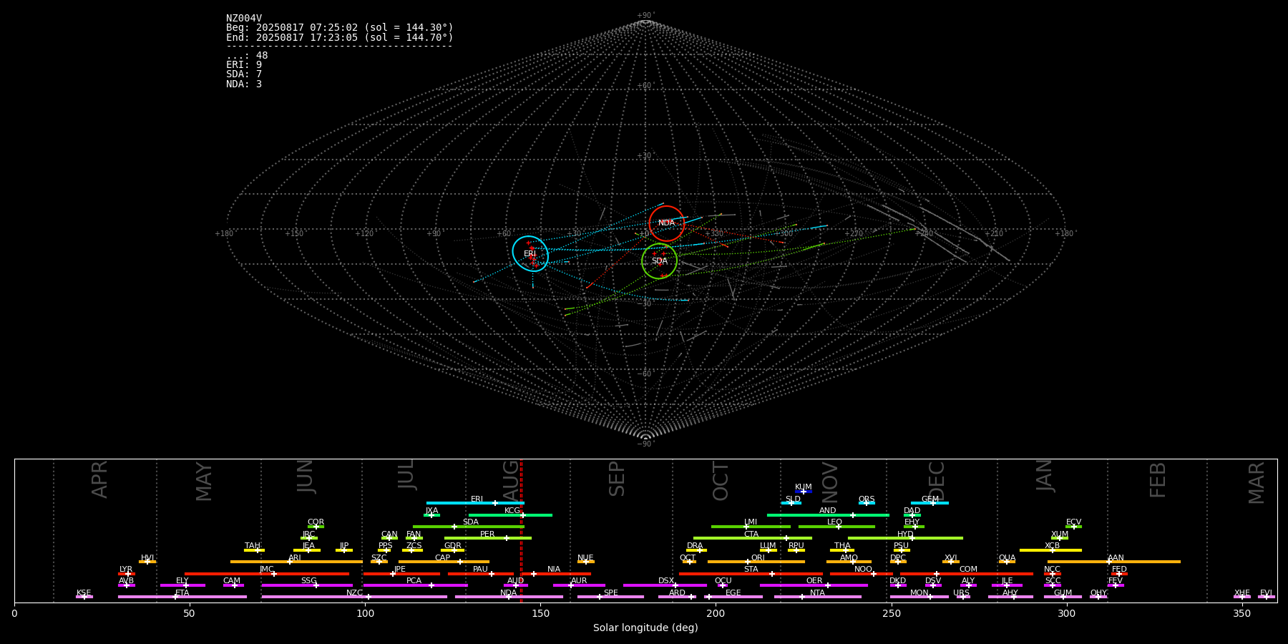Click the +90° label at top of sky map
1288x644 pixels.
(645, 15)
